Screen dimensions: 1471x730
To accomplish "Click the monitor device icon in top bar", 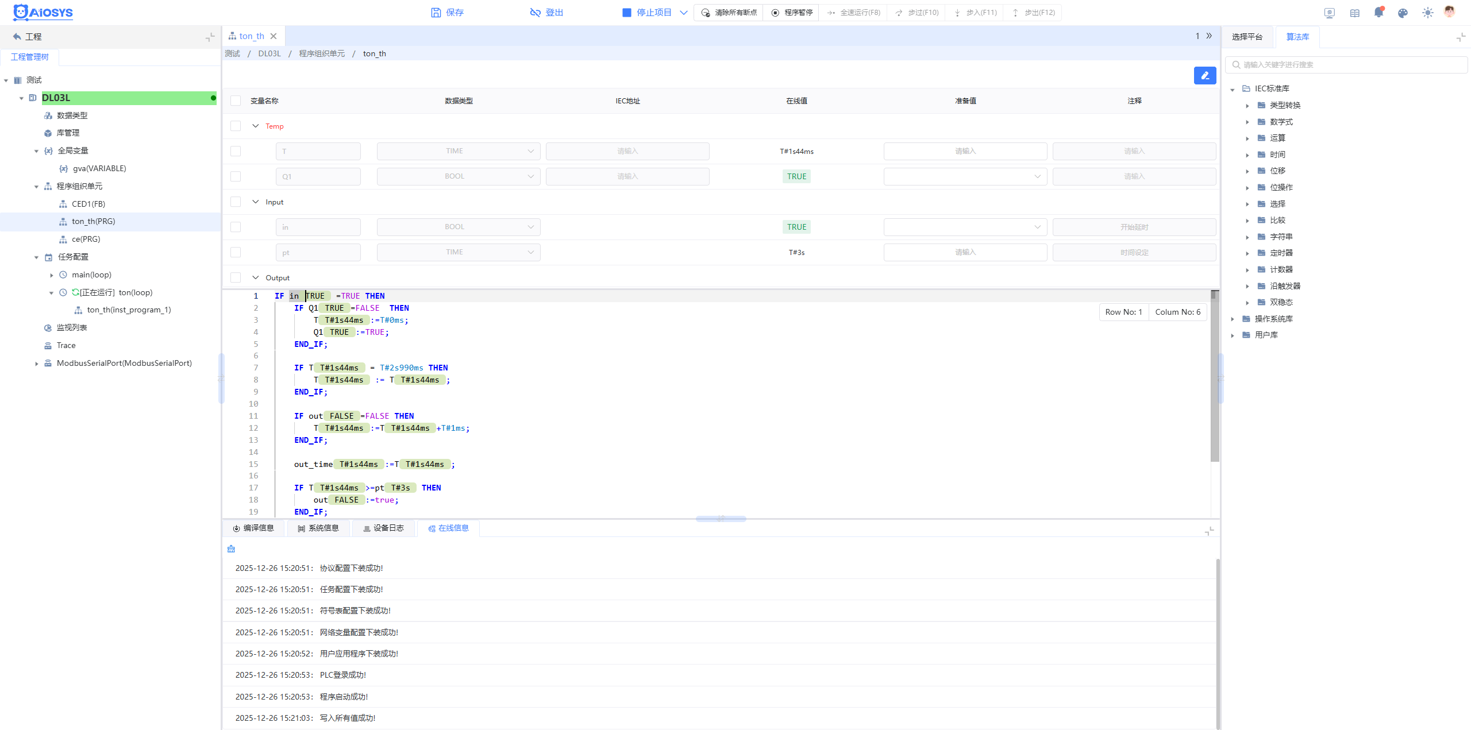I will 1330,13.
